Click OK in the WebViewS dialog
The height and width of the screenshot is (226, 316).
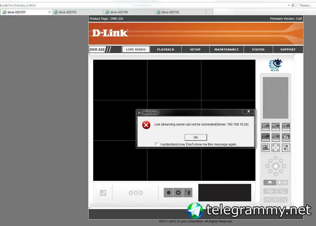[x=196, y=137]
